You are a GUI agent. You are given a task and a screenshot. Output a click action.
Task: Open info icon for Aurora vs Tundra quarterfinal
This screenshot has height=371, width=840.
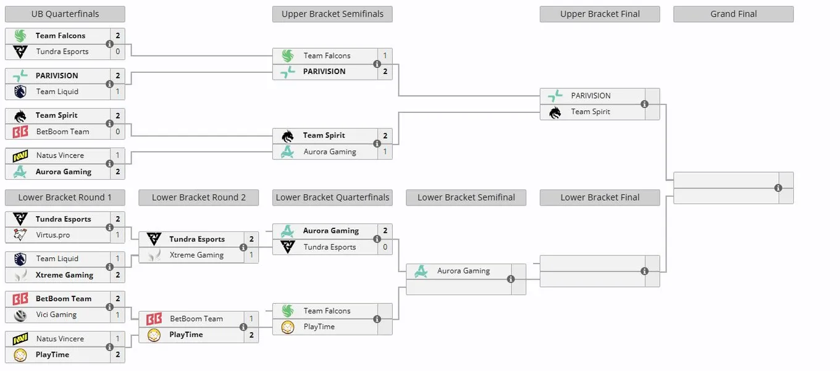point(377,239)
